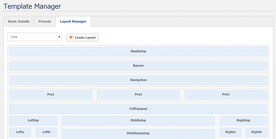The width and height of the screenshot is (276, 139).
Task: Choose the Pos2 module position
Action: point(138,95)
